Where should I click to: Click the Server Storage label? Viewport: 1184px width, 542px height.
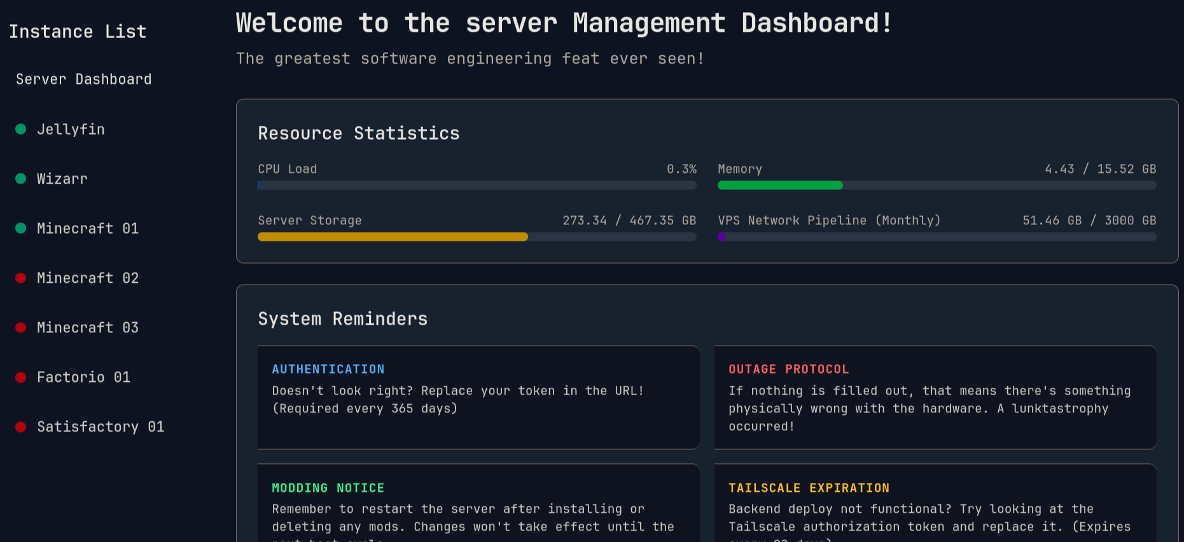point(310,220)
